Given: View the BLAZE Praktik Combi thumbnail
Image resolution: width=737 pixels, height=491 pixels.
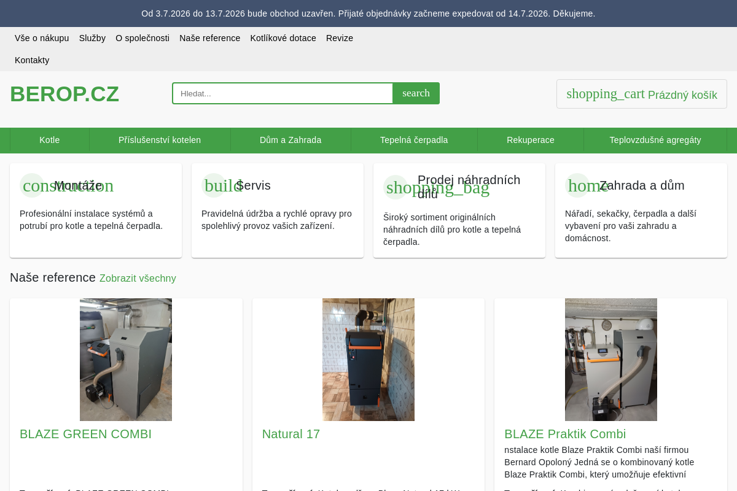Looking at the screenshot, I should (611, 360).
